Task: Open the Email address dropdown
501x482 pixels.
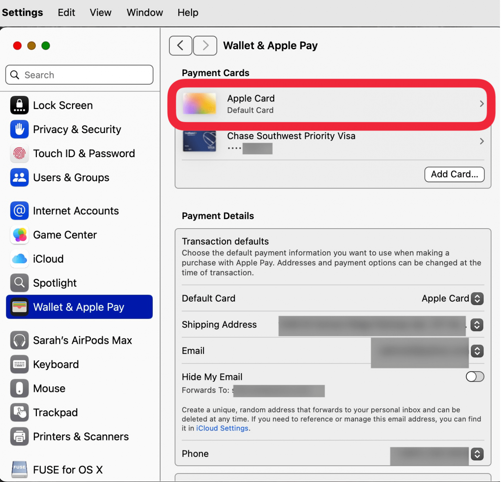Action: coord(477,351)
